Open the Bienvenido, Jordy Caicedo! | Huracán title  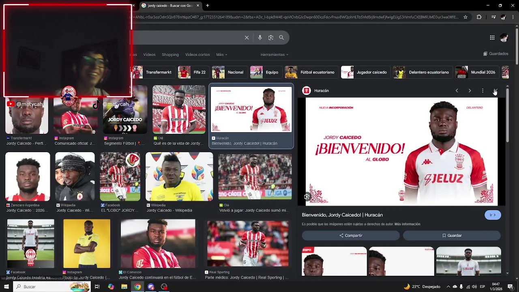[342, 215]
